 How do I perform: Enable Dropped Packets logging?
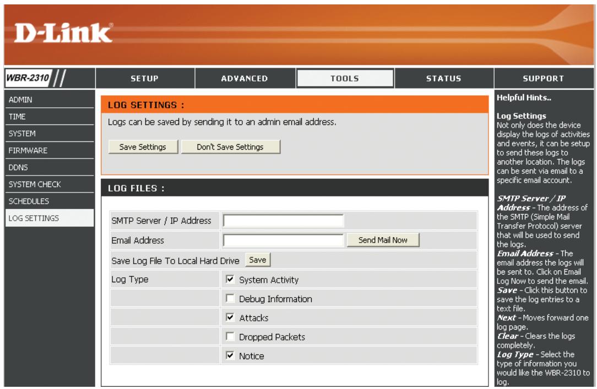[230, 336]
